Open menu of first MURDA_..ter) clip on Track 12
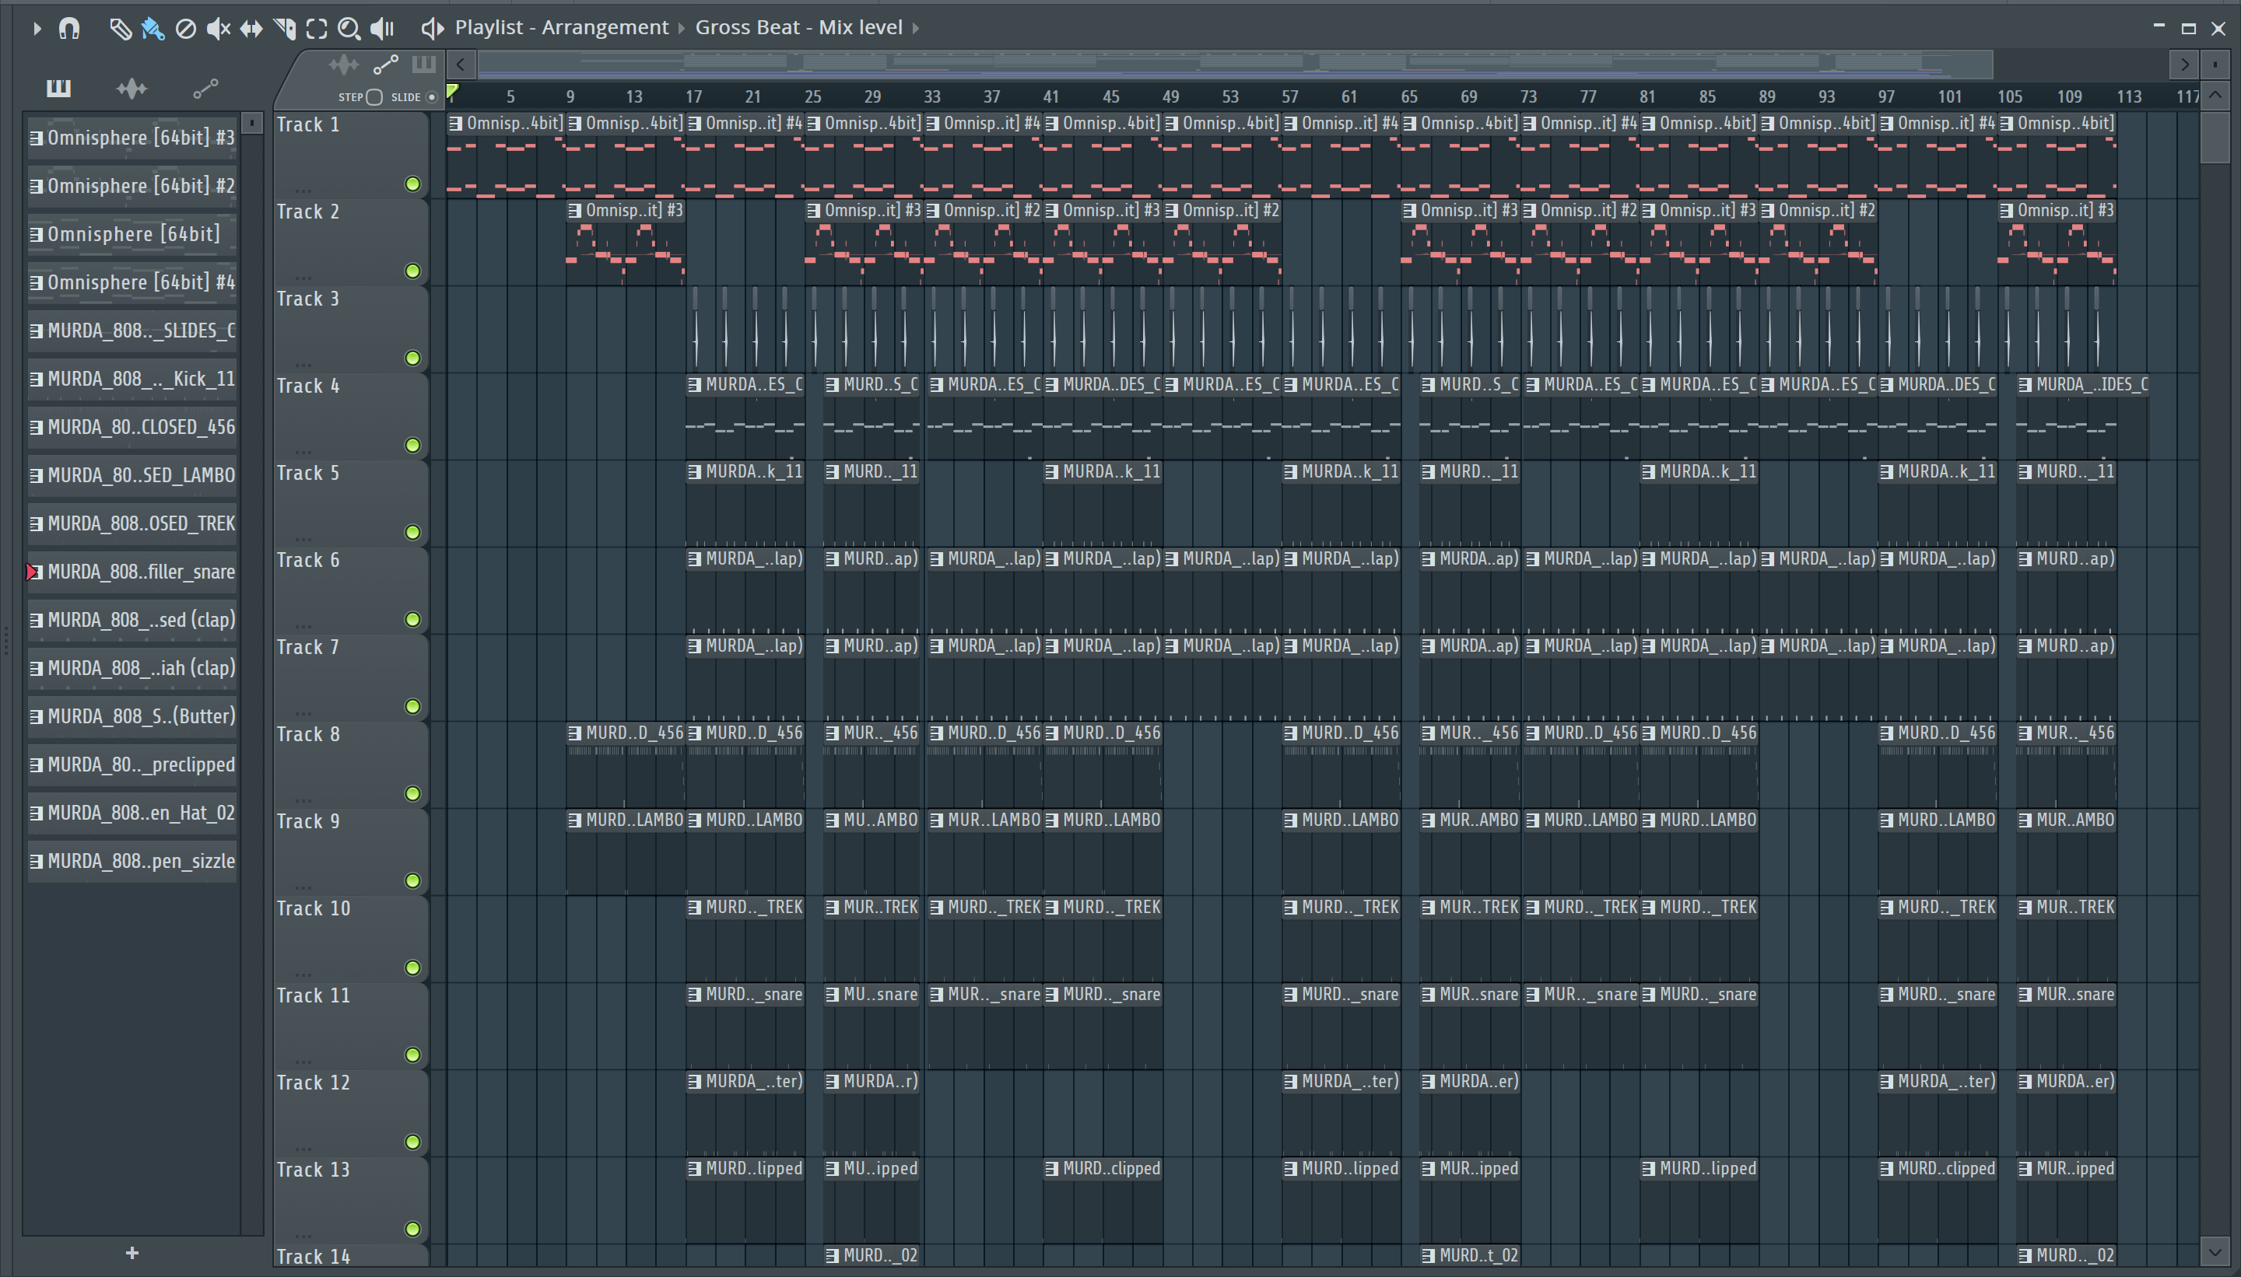 (694, 1082)
